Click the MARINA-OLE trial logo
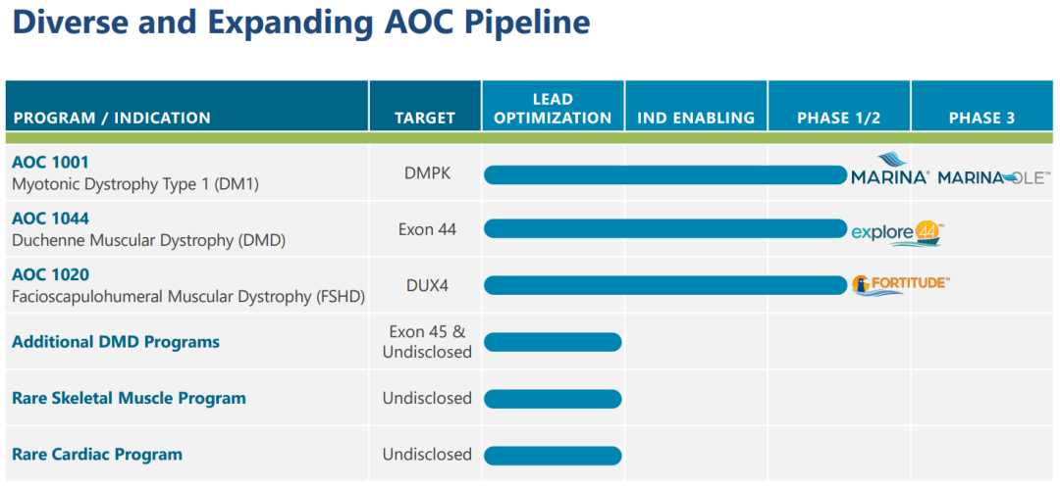 [991, 177]
